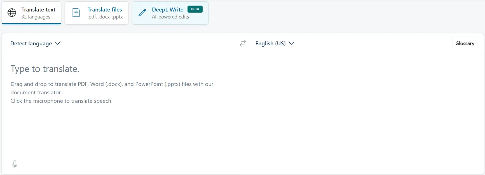Screen dimensions: 485x175
Task: Switch to the Translate files tab
Action: pyautogui.click(x=97, y=13)
